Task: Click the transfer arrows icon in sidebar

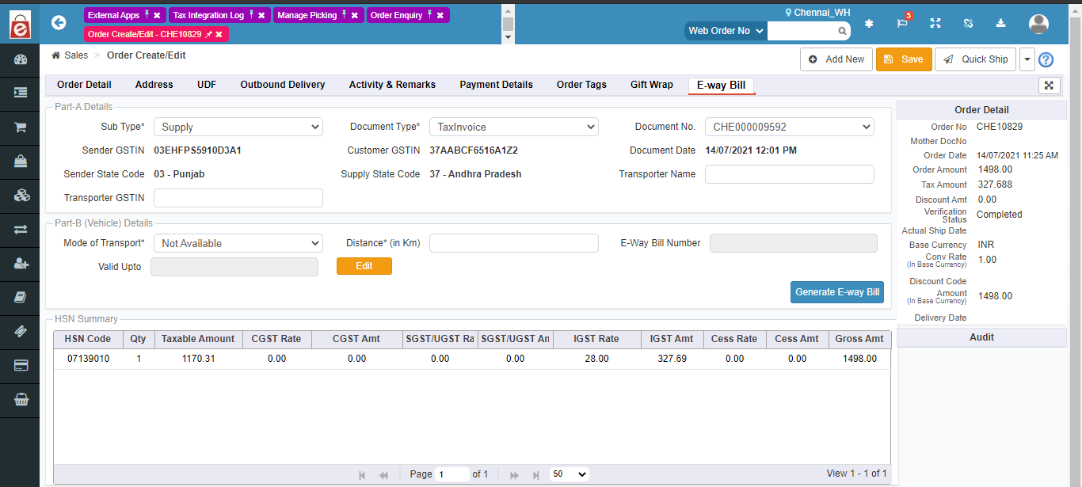Action: tap(20, 230)
